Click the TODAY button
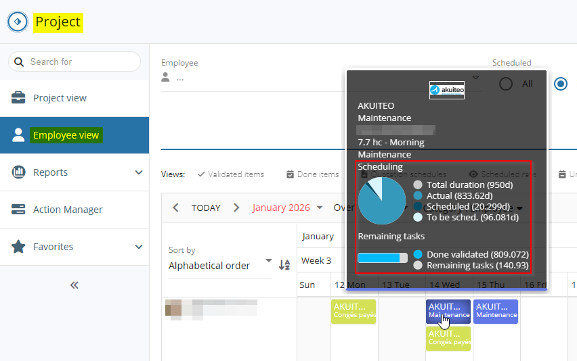 click(206, 208)
